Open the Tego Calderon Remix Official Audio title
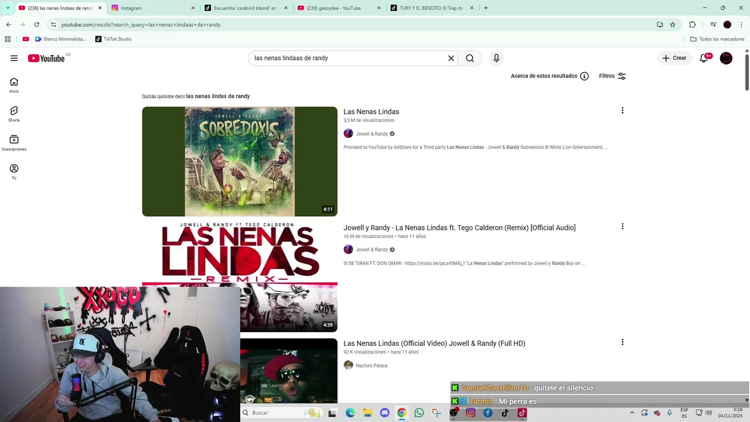 click(459, 227)
